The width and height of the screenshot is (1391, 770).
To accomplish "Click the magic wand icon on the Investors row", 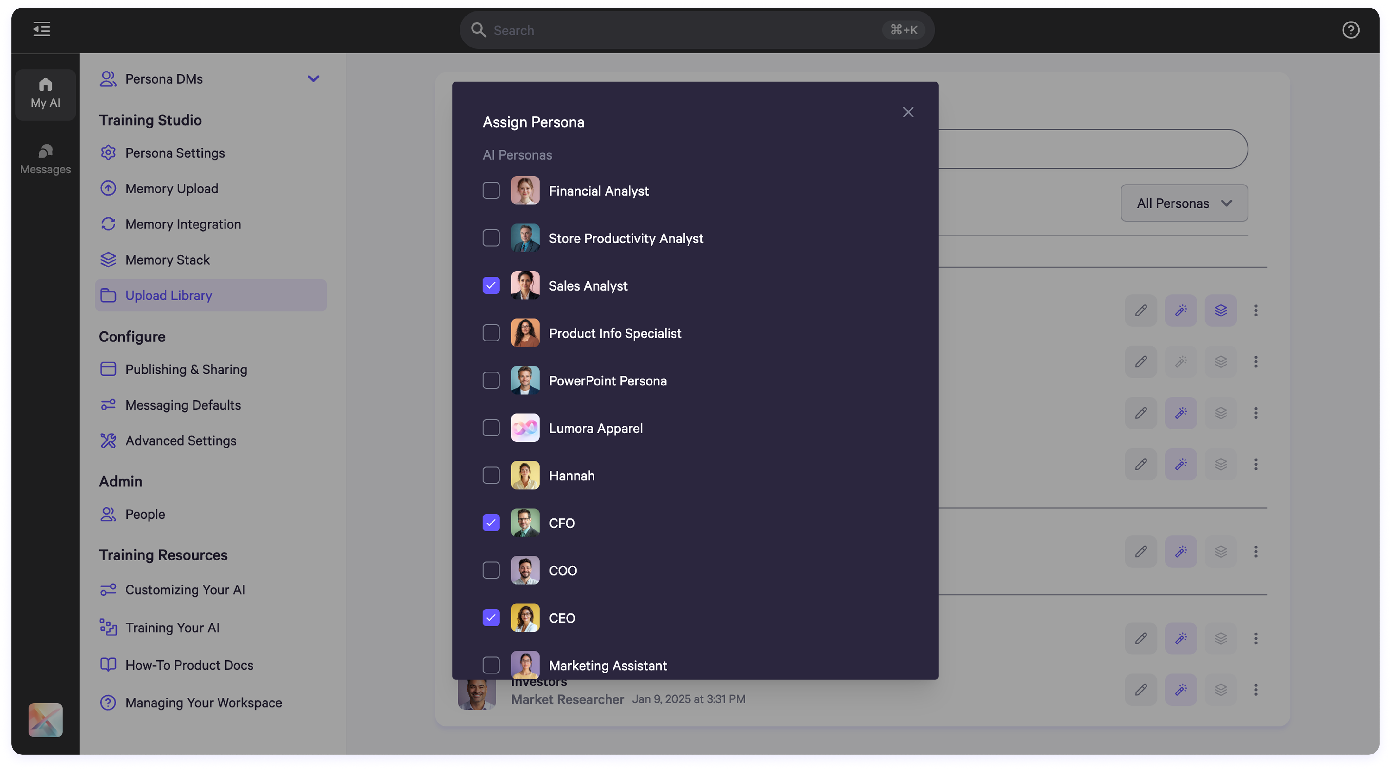I will point(1181,690).
